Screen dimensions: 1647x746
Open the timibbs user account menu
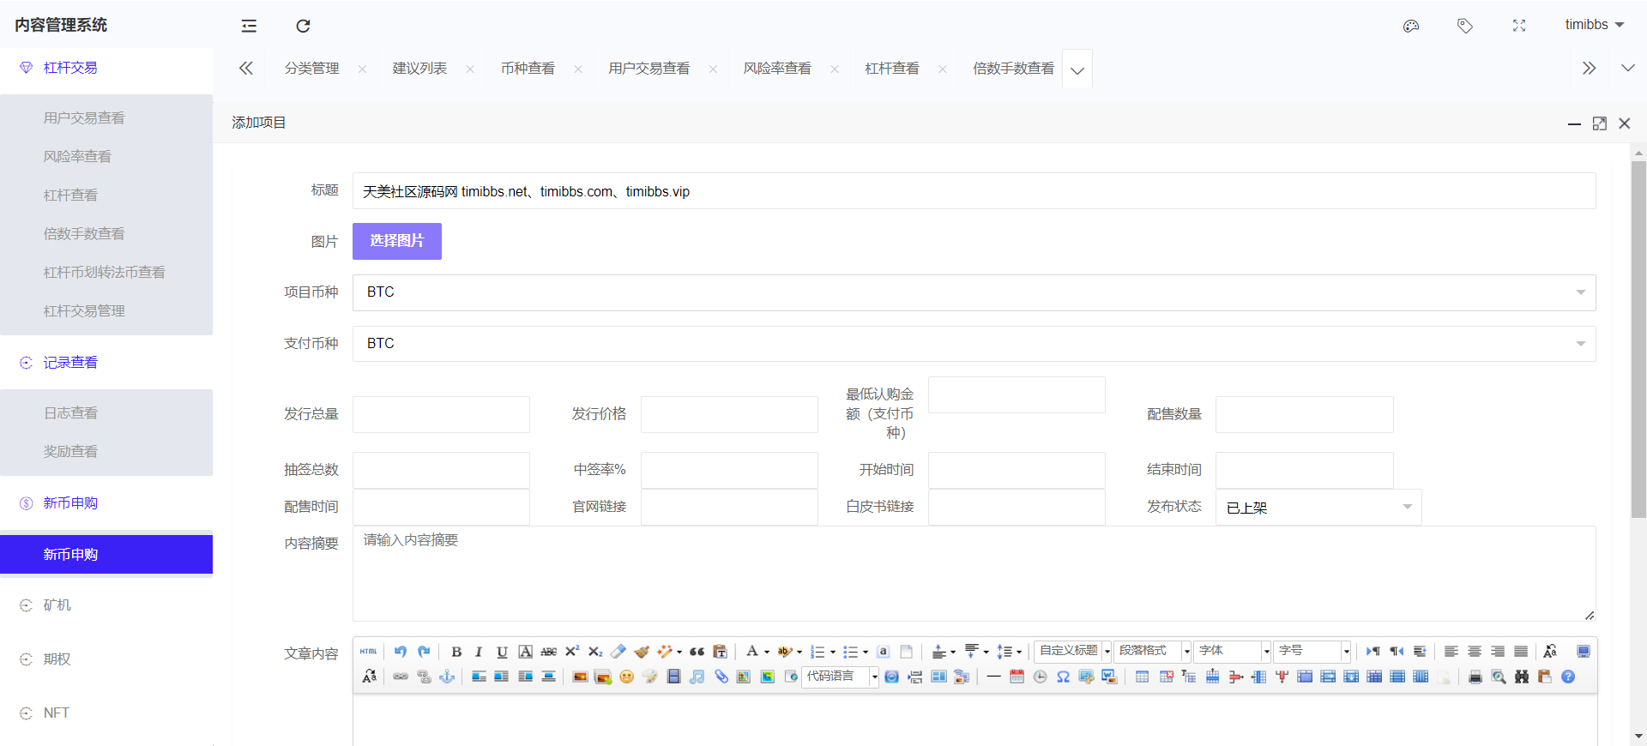pos(1594,25)
